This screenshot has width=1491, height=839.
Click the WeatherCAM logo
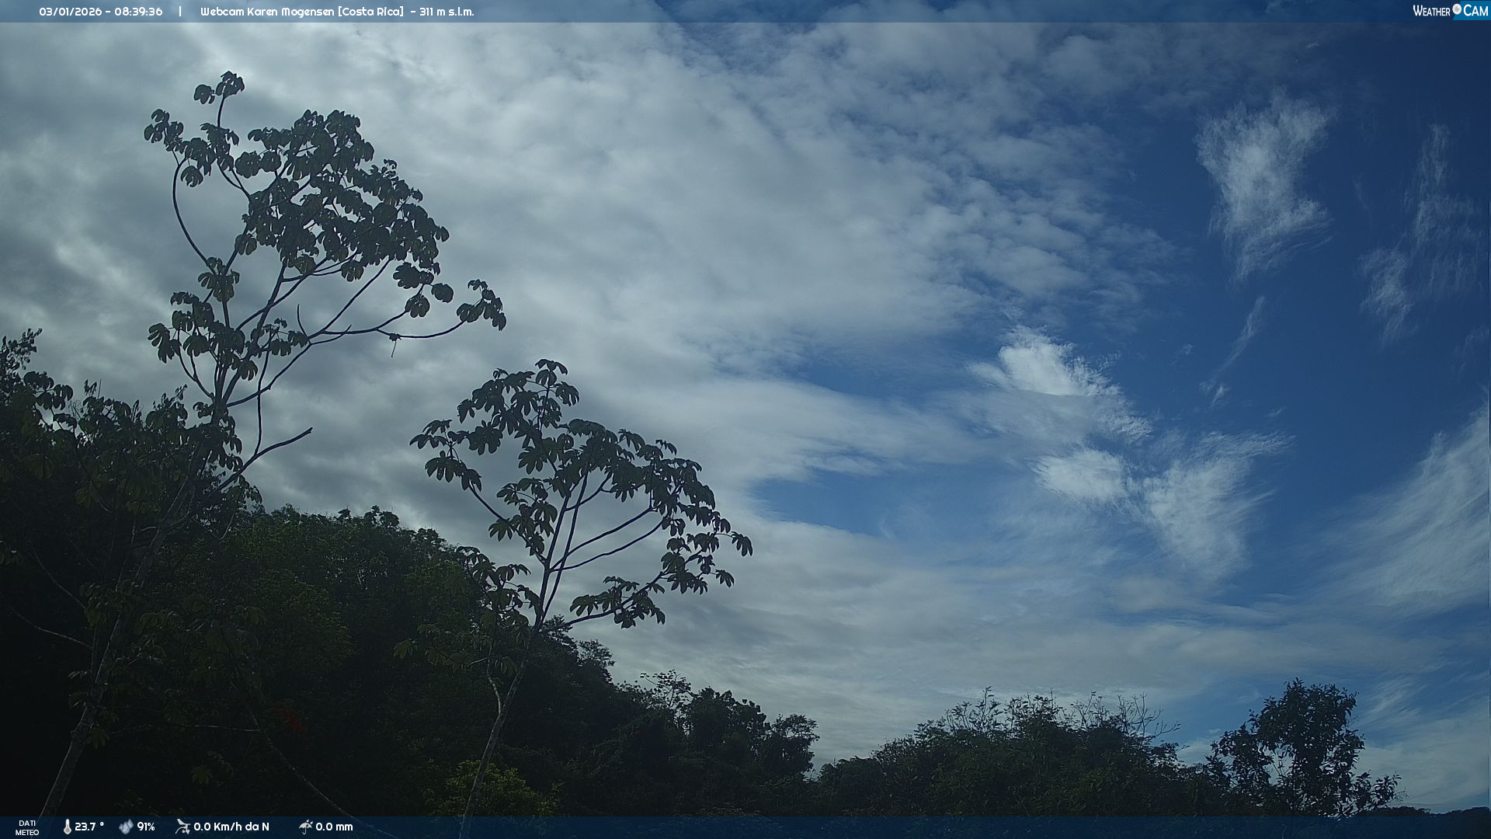pos(1450,11)
